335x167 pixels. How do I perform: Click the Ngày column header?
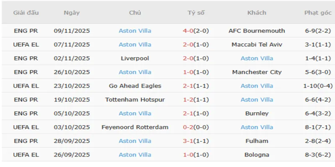72,13
